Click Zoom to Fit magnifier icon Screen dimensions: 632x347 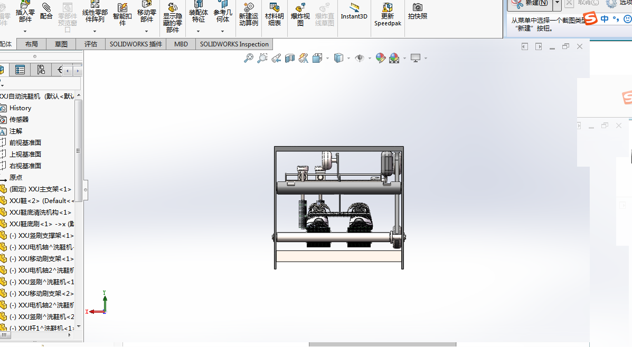pyautogui.click(x=249, y=58)
